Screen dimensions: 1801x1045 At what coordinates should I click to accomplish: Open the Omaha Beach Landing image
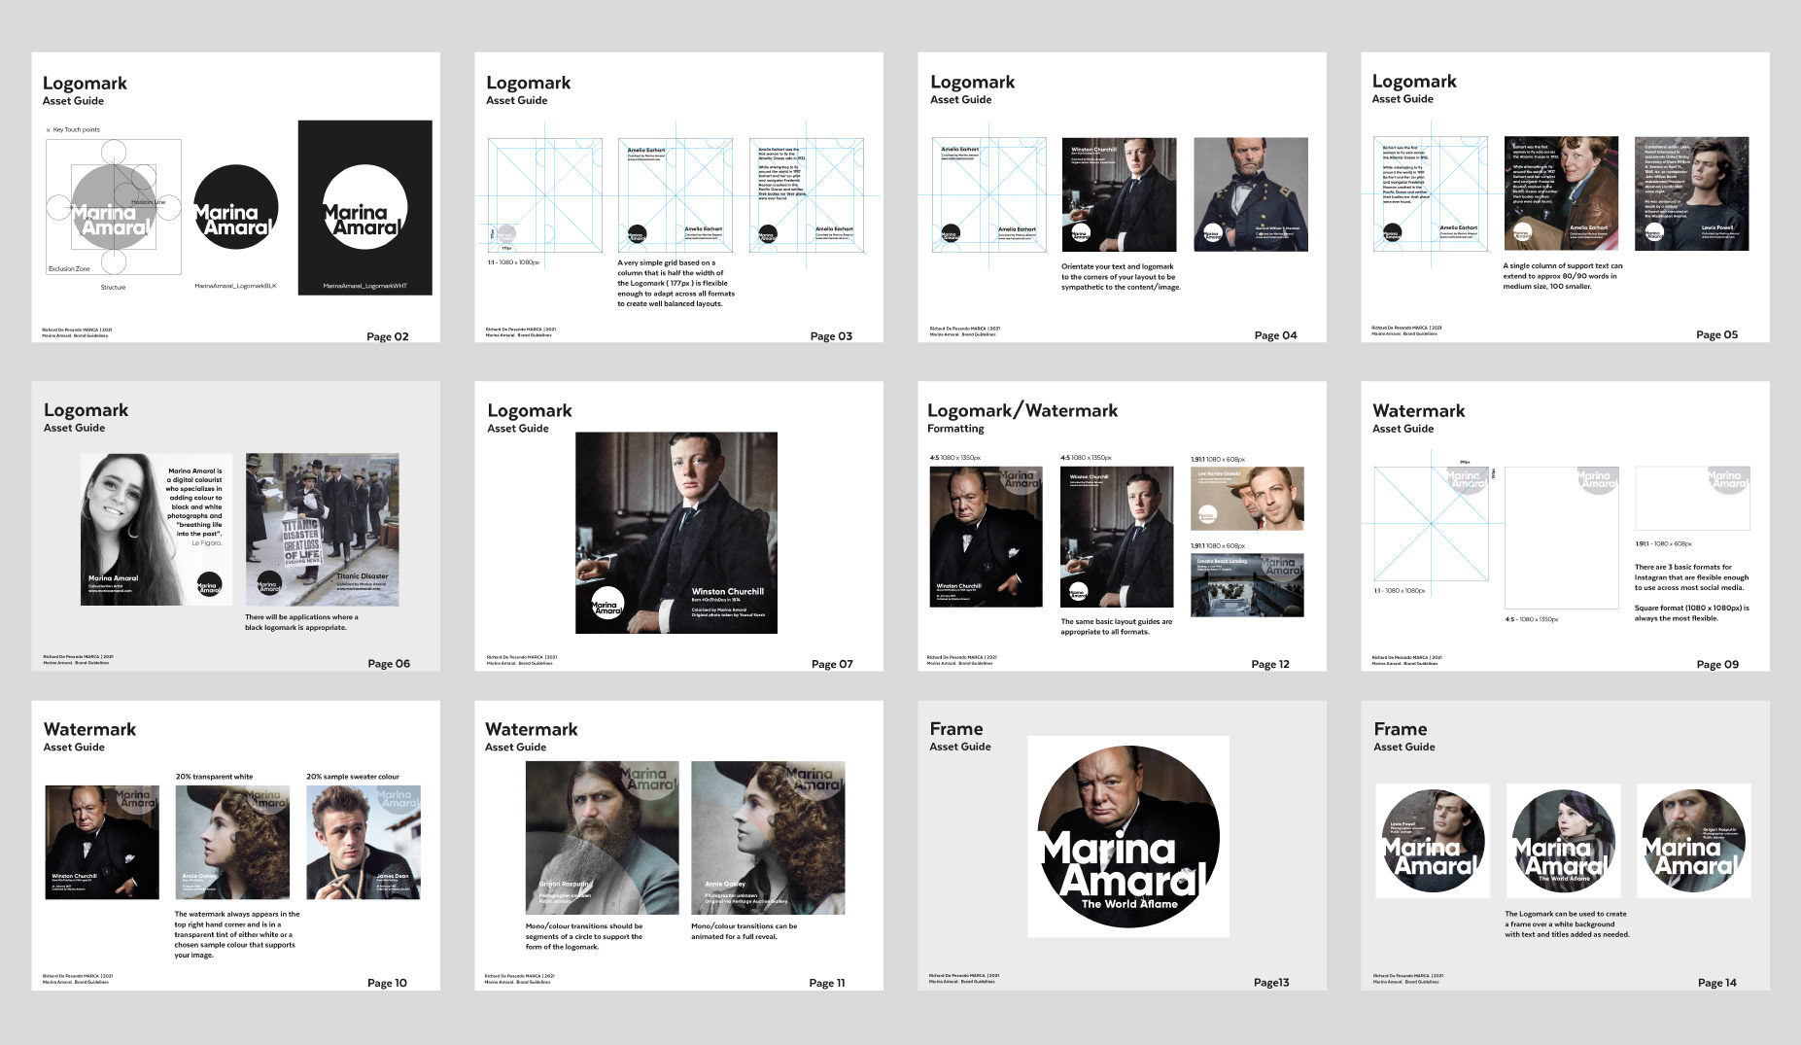click(x=1247, y=585)
